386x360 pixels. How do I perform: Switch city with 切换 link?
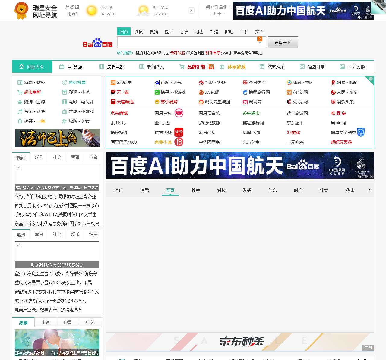click(72, 14)
